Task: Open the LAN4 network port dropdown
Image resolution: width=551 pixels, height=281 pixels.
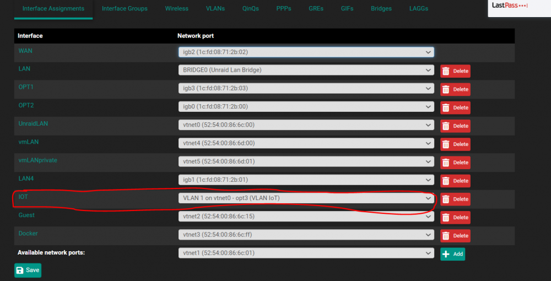Action: click(306, 180)
